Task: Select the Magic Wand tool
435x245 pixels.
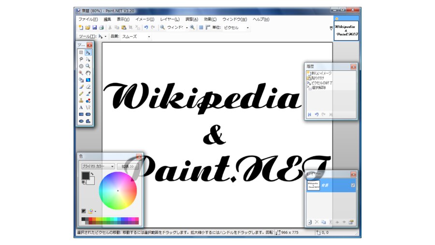Action: tap(81, 73)
